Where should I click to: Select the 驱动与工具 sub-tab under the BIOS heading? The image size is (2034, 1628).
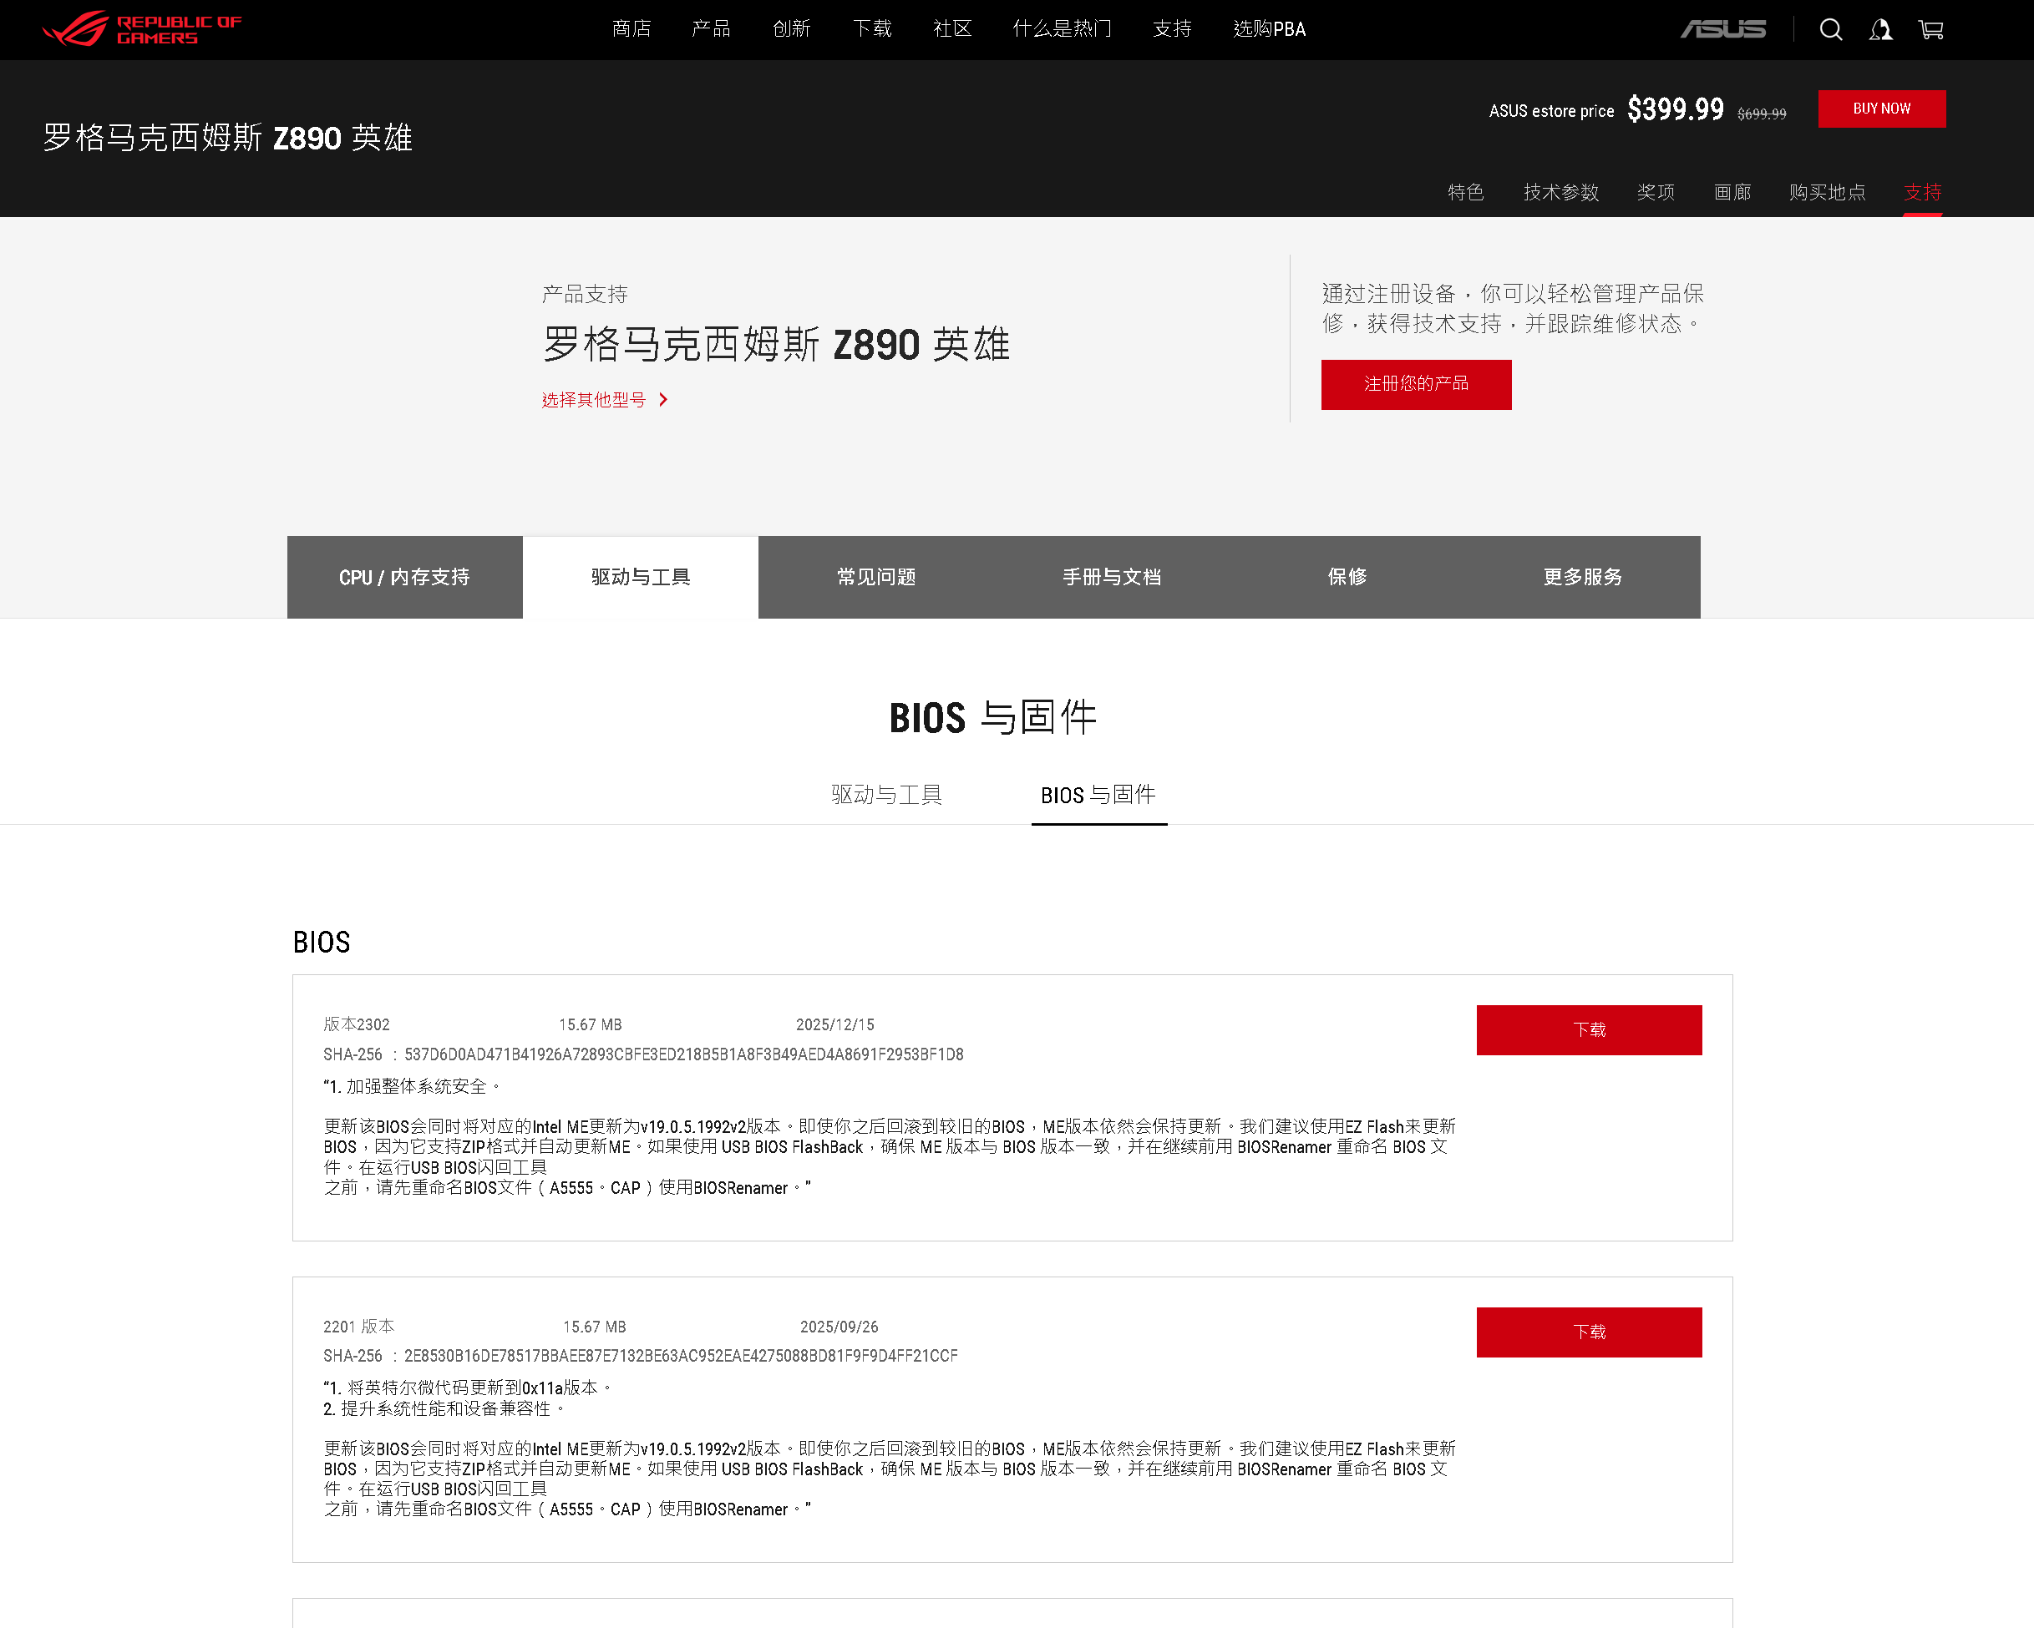point(886,795)
